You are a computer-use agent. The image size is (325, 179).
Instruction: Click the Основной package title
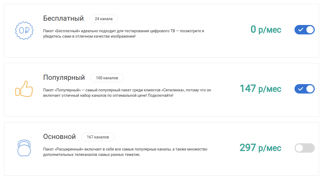pos(59,137)
